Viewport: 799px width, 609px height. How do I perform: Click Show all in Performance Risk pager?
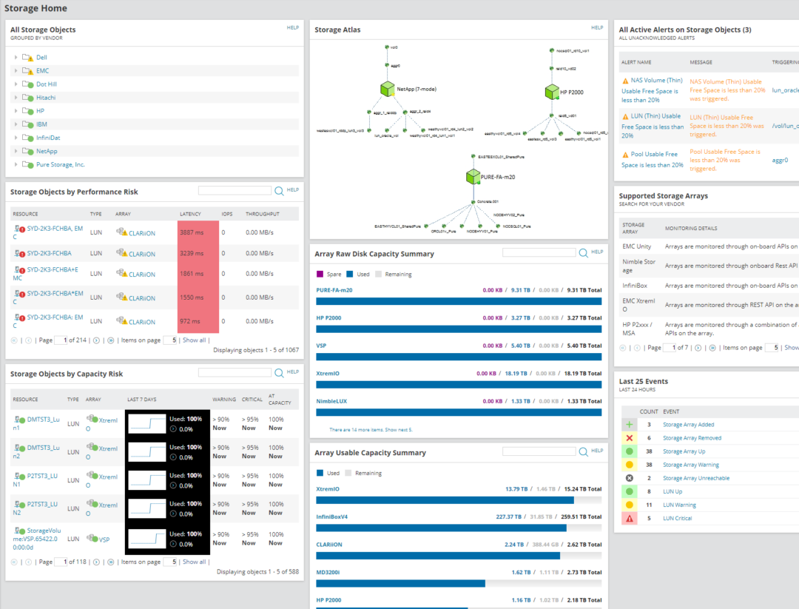(x=194, y=340)
